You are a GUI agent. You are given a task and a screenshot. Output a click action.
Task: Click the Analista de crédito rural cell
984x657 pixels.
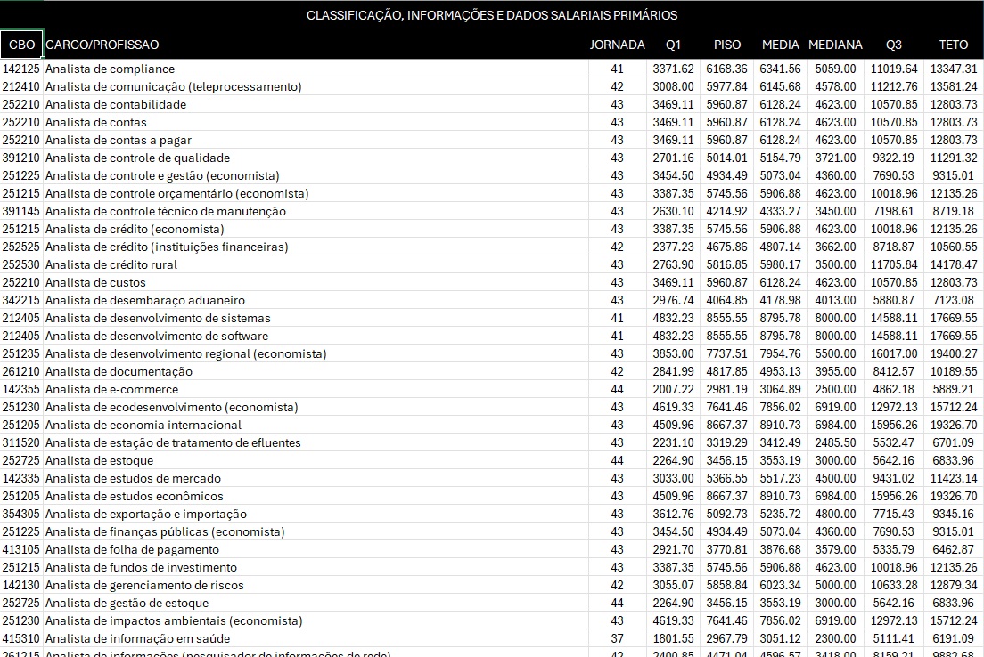(x=111, y=264)
